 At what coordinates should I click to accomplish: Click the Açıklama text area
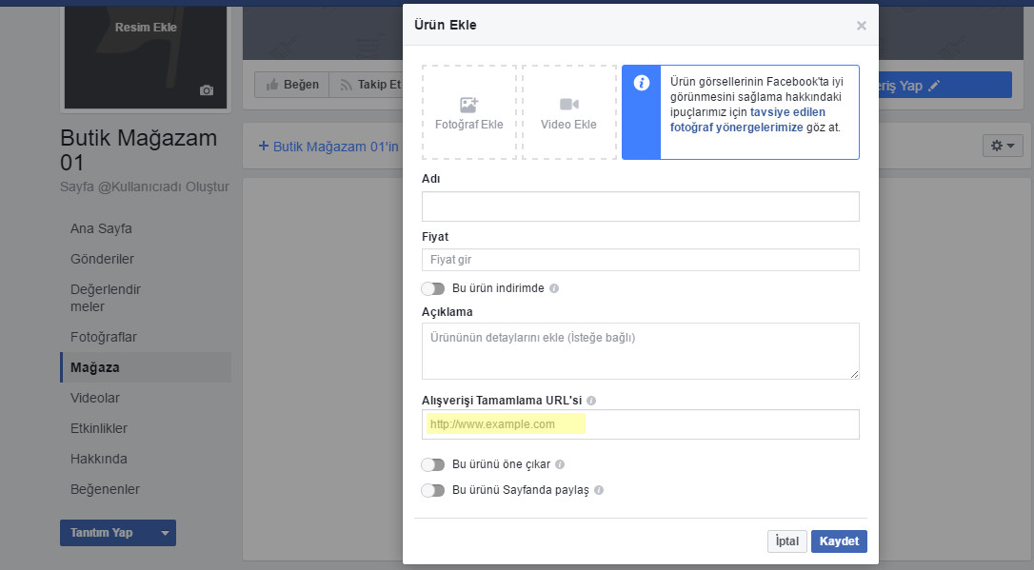tap(641, 351)
